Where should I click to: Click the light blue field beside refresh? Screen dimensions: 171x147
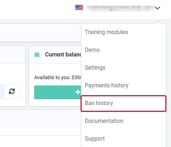coord(2,92)
